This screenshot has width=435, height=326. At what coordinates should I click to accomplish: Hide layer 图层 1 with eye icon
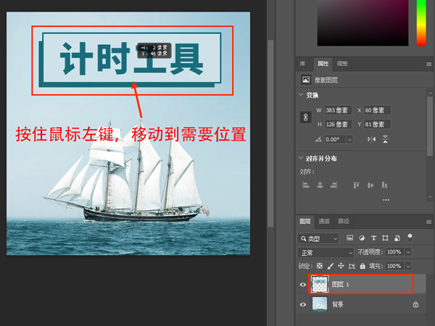(303, 285)
